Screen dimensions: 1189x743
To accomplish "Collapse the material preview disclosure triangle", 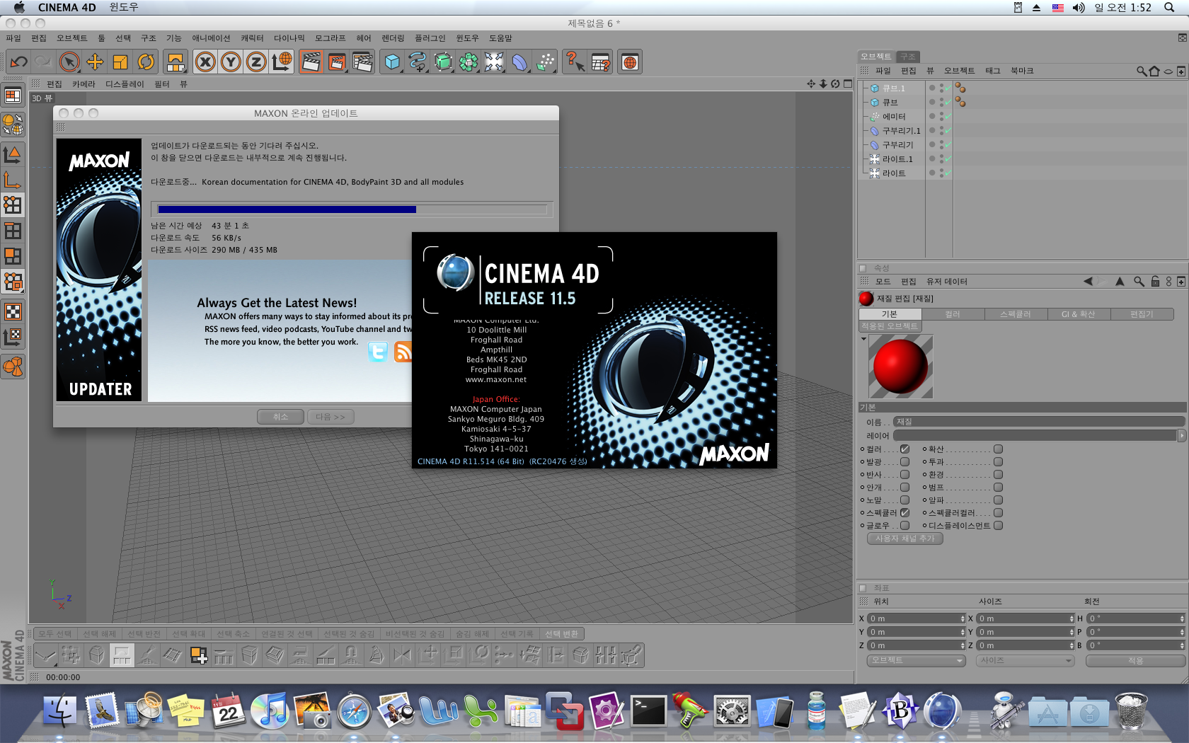I will tap(863, 339).
